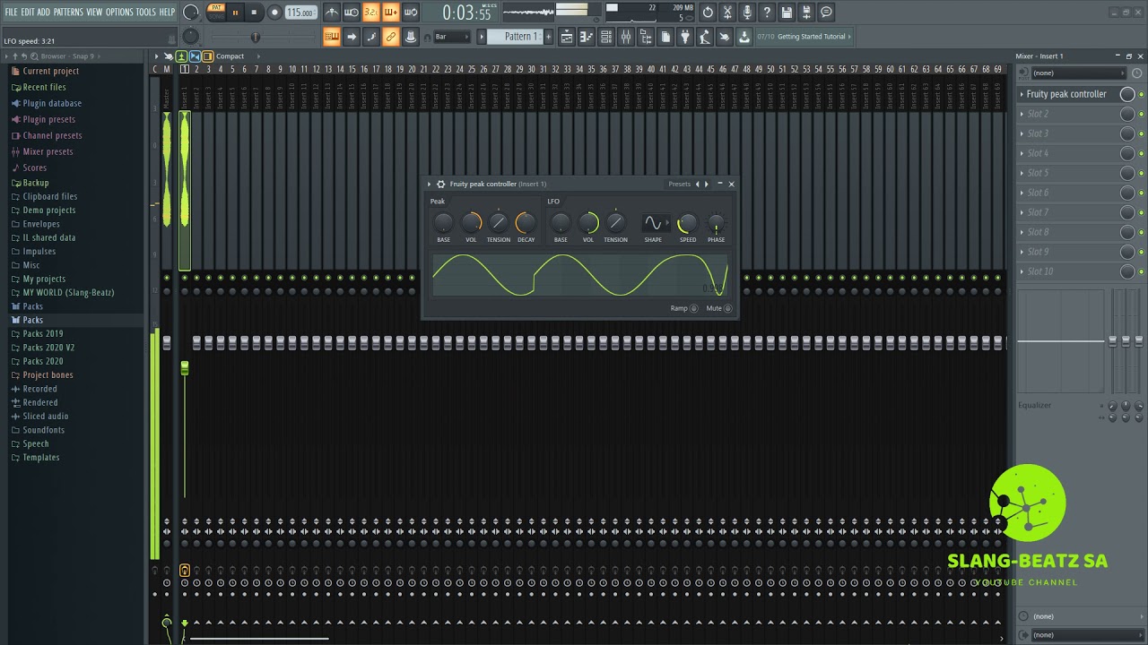Viewport: 1148px width, 645px height.
Task: Open the peak controller plugin options arrow
Action: (x=429, y=185)
